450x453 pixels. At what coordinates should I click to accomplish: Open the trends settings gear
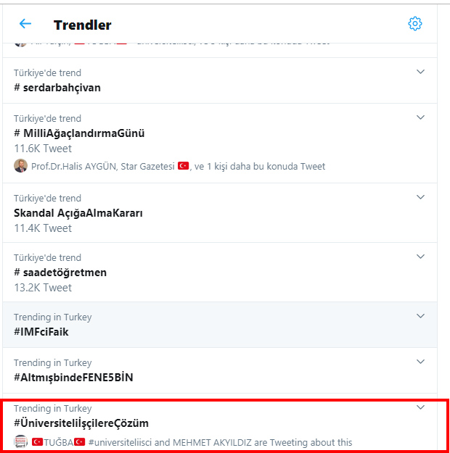(x=415, y=24)
